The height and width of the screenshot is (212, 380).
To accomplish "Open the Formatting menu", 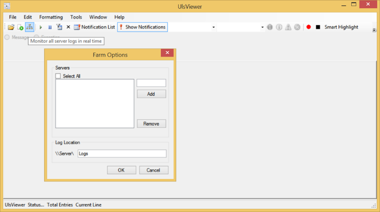I will point(51,17).
